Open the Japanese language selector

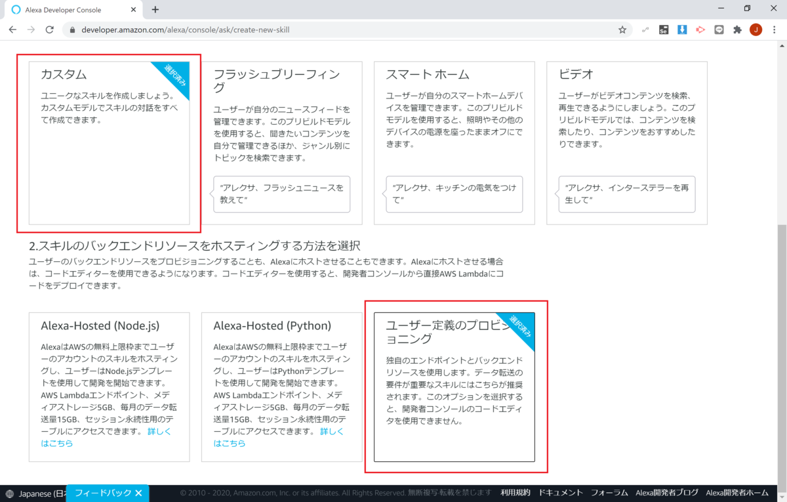coord(36,493)
